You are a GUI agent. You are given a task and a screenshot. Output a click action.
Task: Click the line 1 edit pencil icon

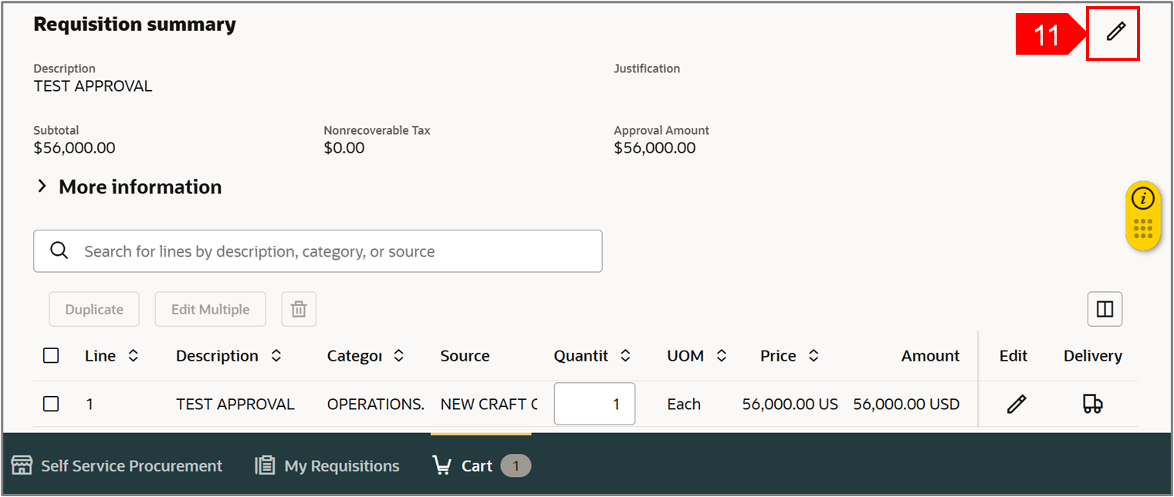click(1017, 404)
